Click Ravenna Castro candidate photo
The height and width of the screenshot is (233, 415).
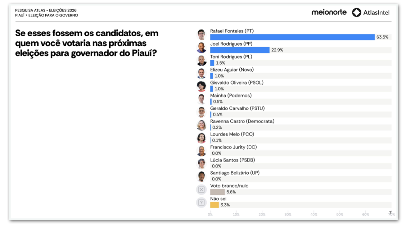tap(202, 125)
